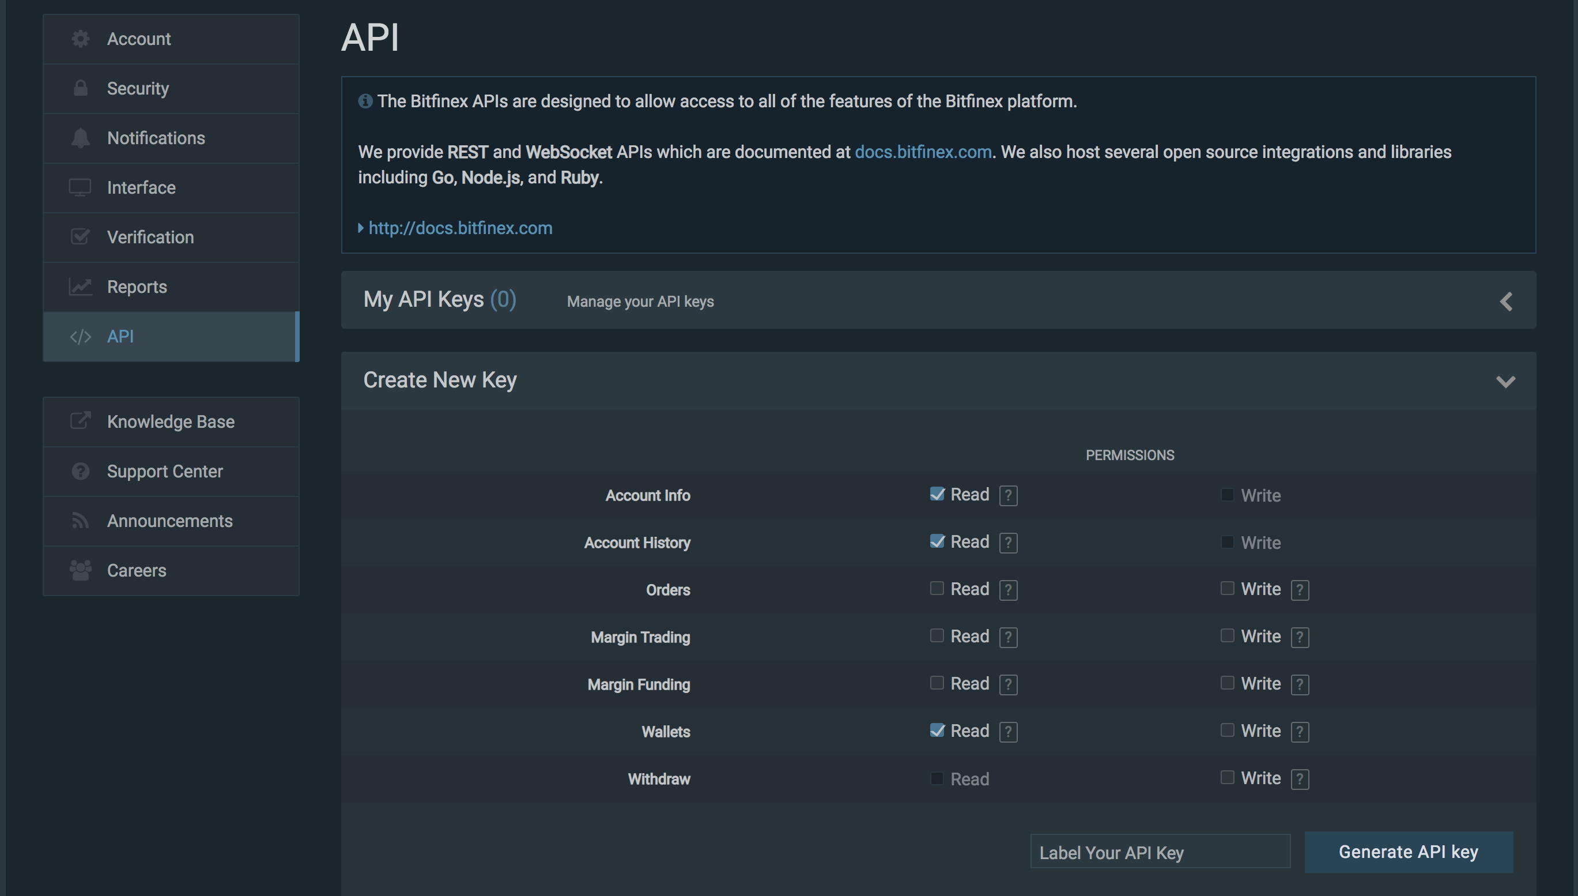Click the My API Keys header title
The image size is (1578, 896).
[440, 300]
